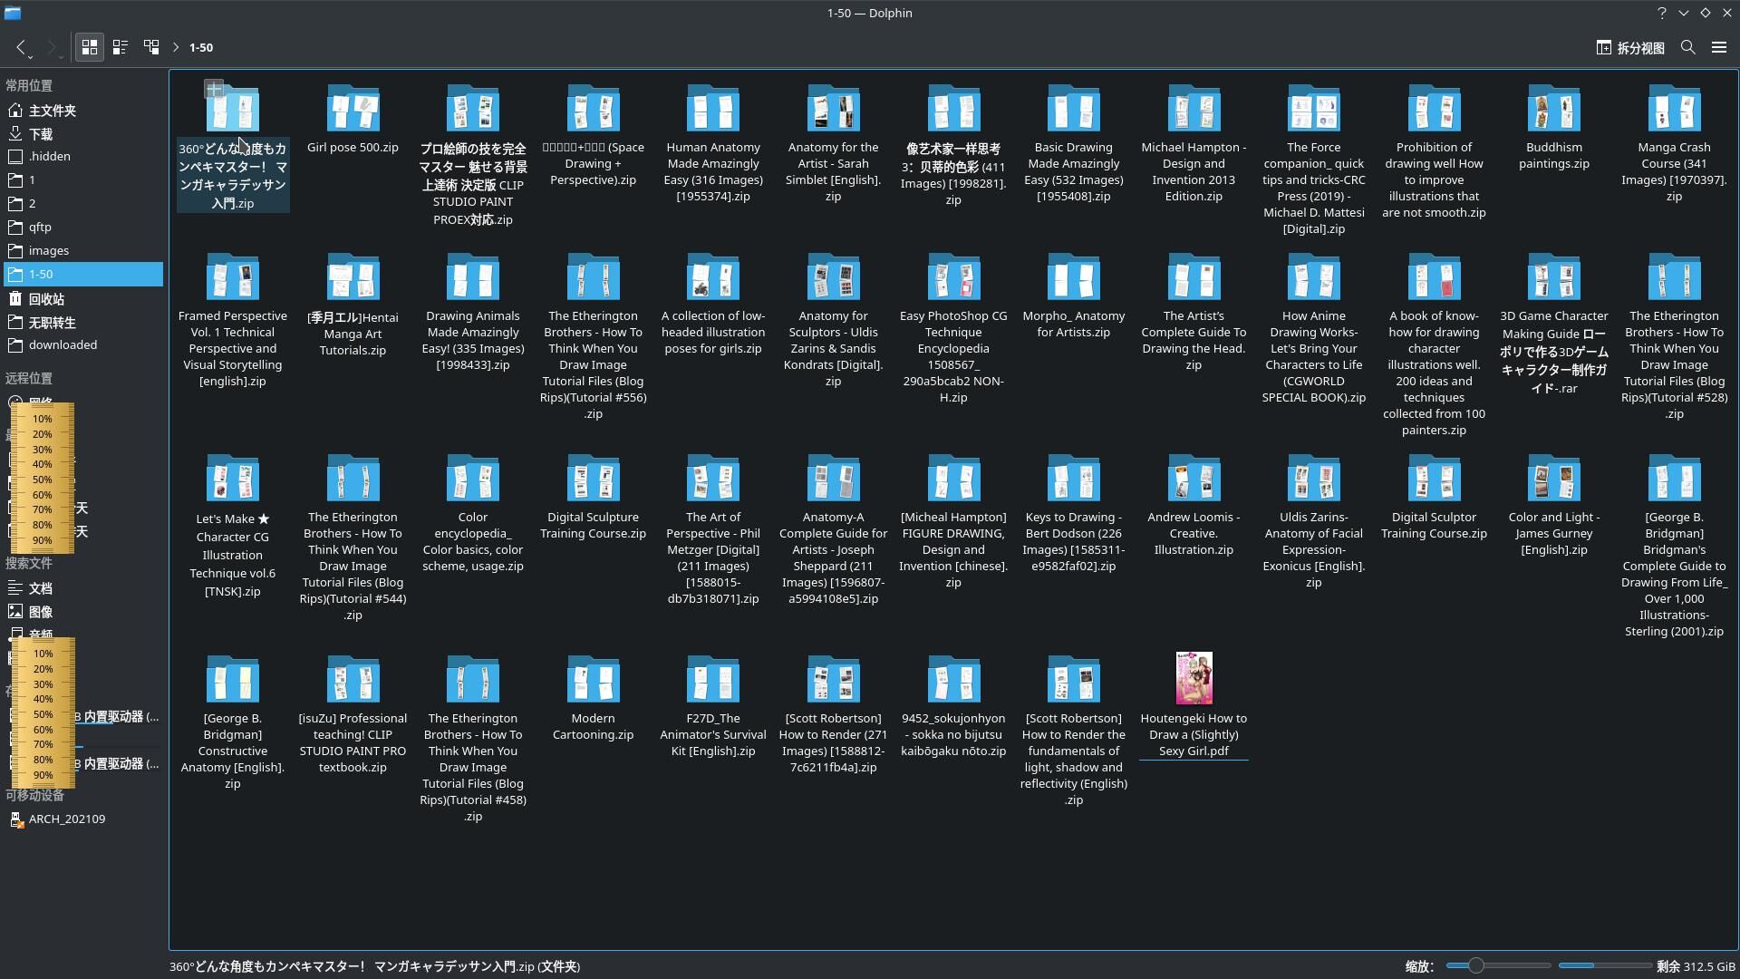Toggle selection plus marker on first folder
1740x979 pixels.
(x=214, y=88)
